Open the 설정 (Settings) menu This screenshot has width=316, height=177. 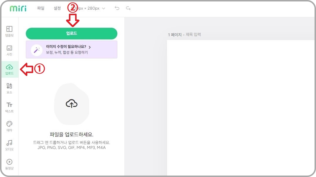point(57,8)
